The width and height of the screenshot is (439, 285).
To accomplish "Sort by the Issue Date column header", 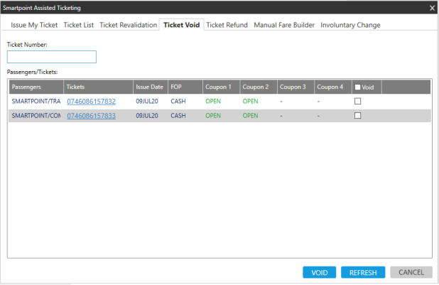I will [150, 87].
